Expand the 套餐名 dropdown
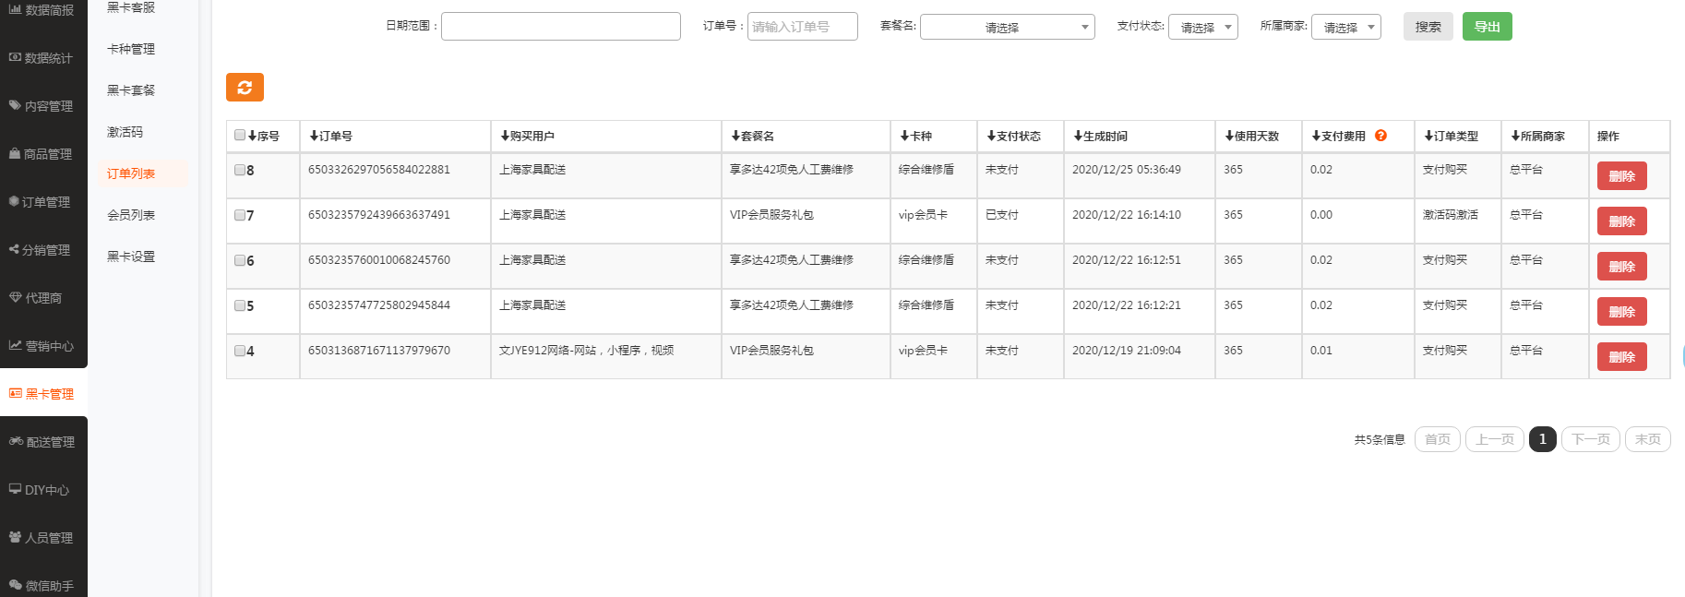The image size is (1685, 597). pyautogui.click(x=1007, y=28)
